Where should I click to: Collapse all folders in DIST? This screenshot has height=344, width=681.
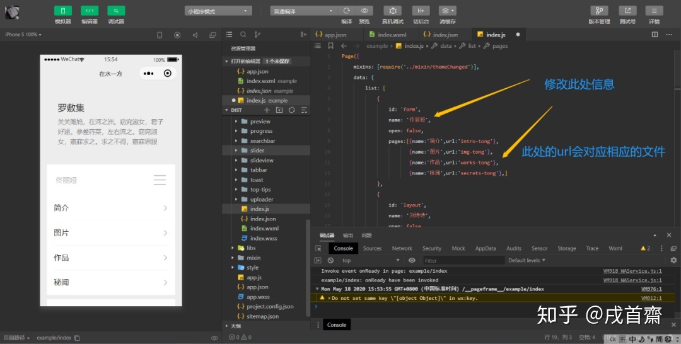coord(304,110)
